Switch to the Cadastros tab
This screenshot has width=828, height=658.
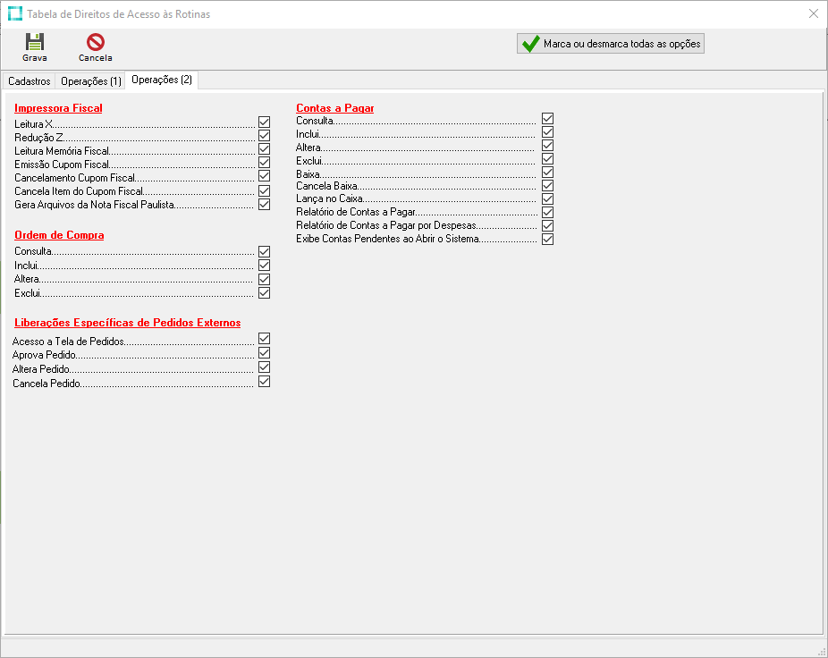[29, 81]
